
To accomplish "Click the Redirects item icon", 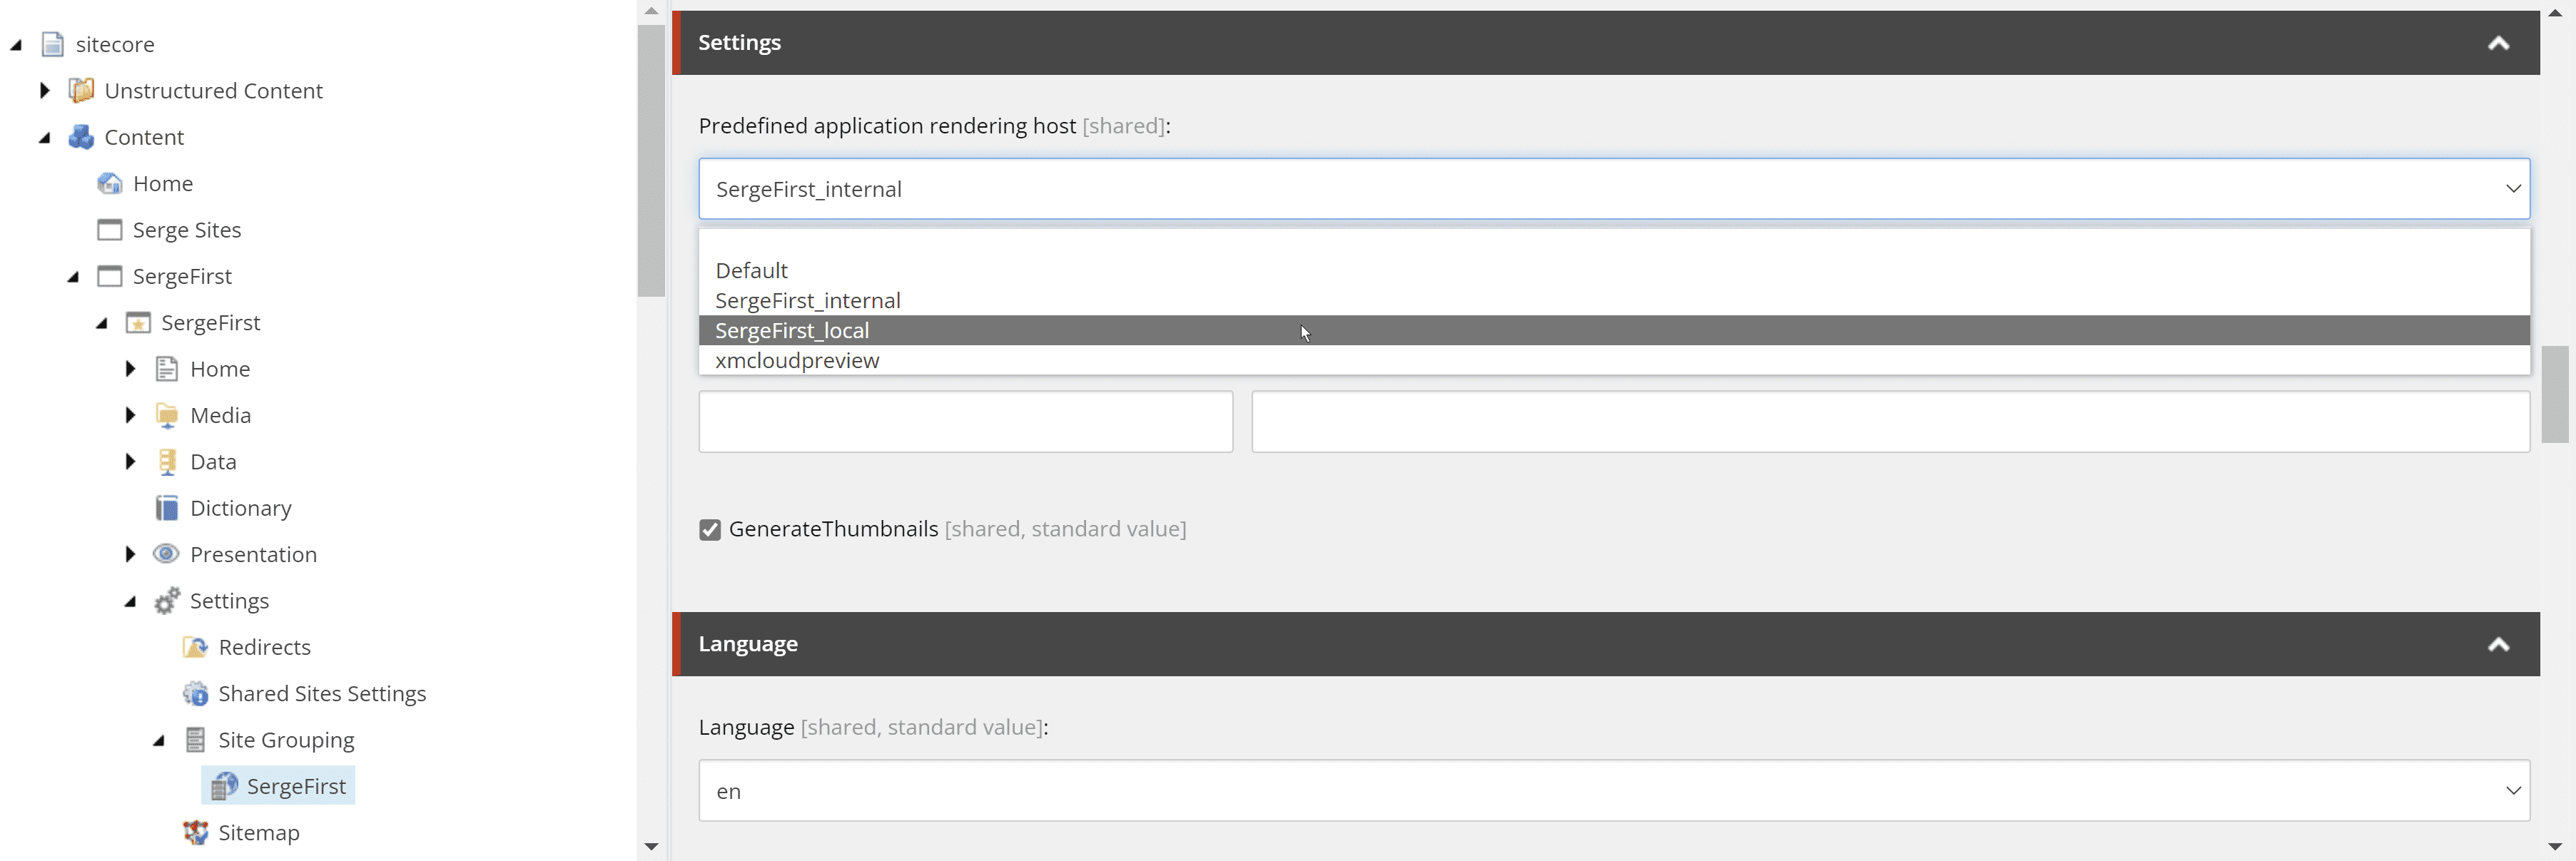I will pos(195,647).
